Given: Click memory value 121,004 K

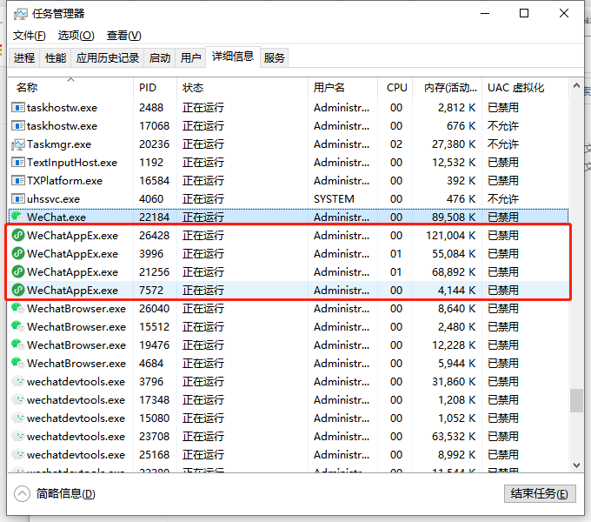Looking at the screenshot, I should [x=450, y=236].
